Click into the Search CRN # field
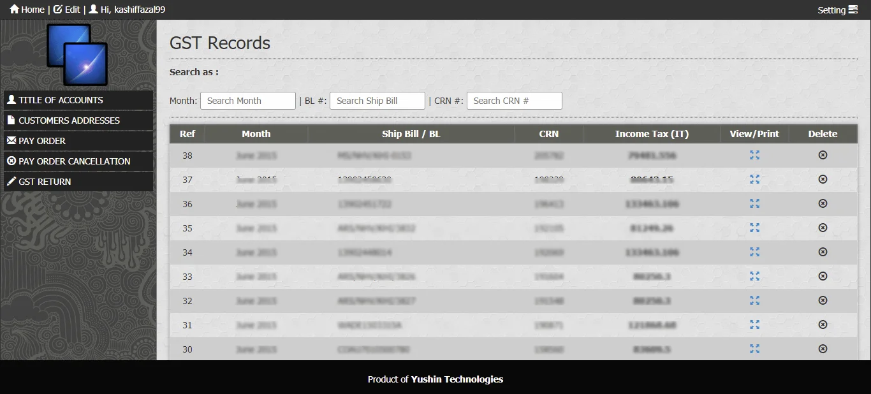 [x=514, y=101]
